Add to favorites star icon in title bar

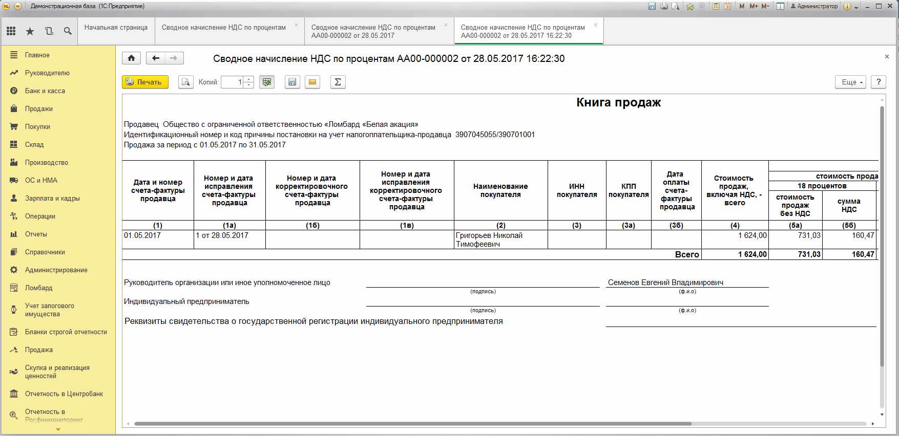pos(690,6)
